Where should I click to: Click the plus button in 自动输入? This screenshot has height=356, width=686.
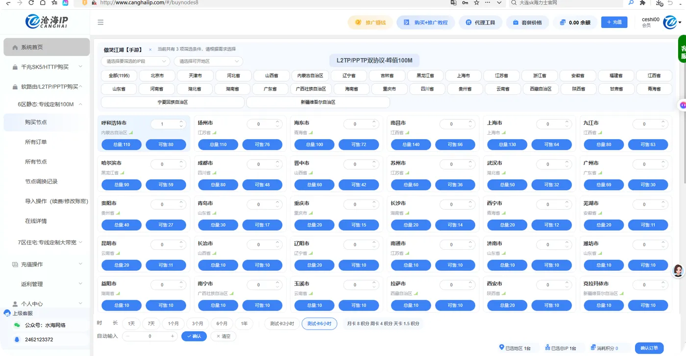[172, 336]
